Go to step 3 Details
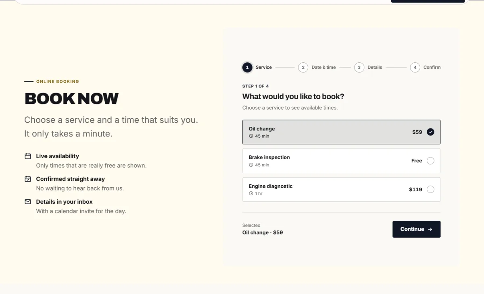 coord(368,67)
